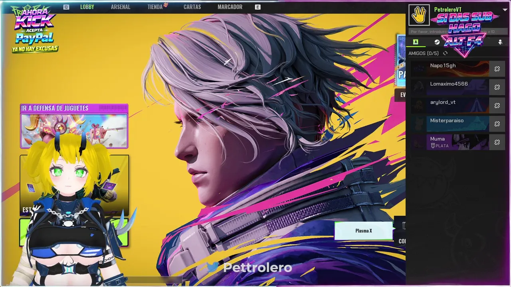The width and height of the screenshot is (511, 287).
Task: Open the MARCADOR tab
Action: click(x=230, y=7)
